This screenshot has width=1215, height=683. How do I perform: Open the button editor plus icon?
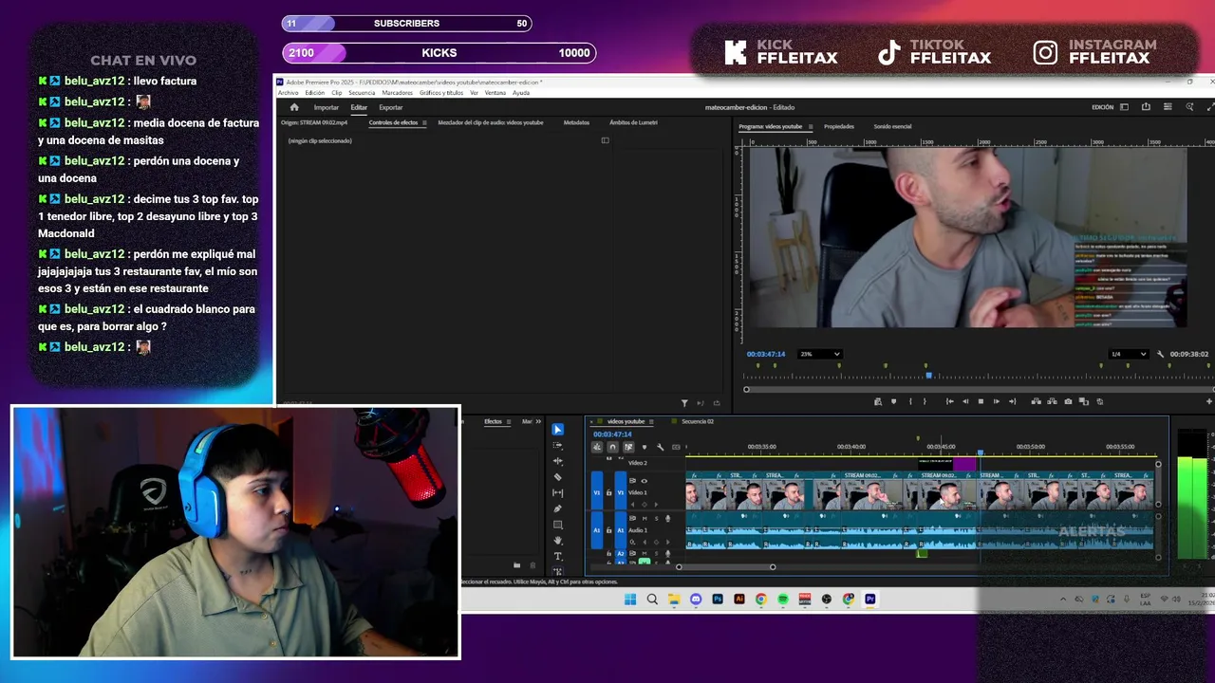pos(1209,401)
